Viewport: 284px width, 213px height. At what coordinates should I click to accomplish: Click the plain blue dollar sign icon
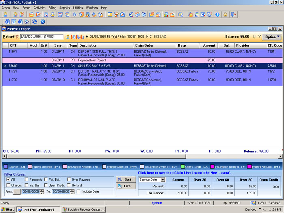75,15
